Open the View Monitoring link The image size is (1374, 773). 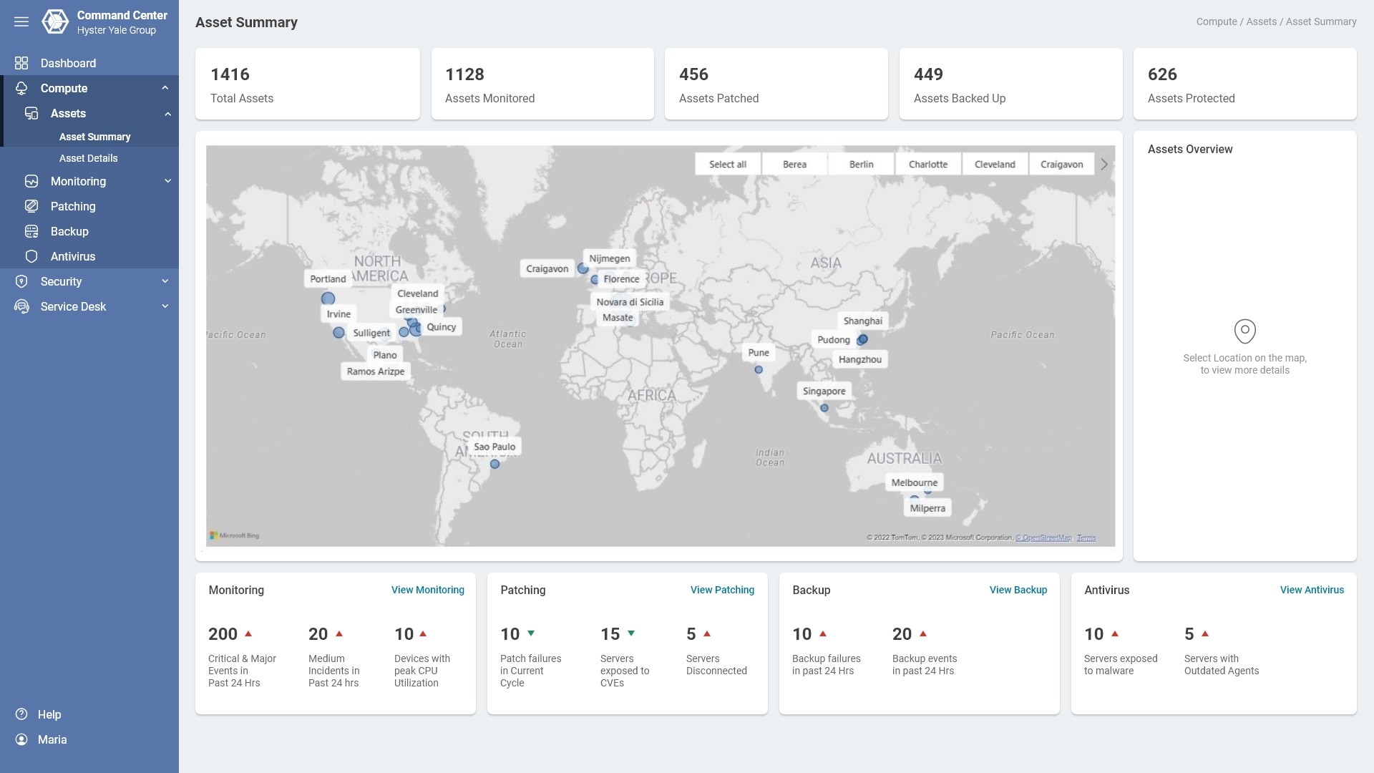click(427, 590)
